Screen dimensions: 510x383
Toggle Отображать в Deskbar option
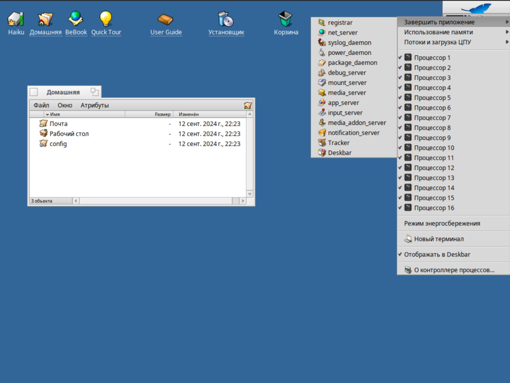[x=437, y=254]
